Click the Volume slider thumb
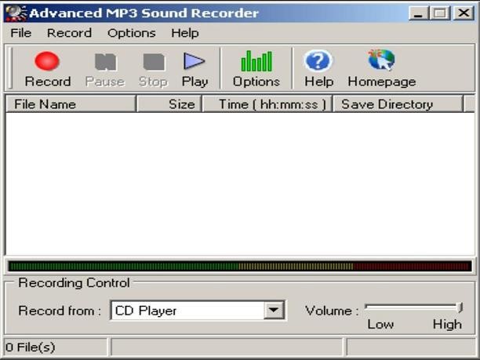480x360 pixels. tap(460, 307)
